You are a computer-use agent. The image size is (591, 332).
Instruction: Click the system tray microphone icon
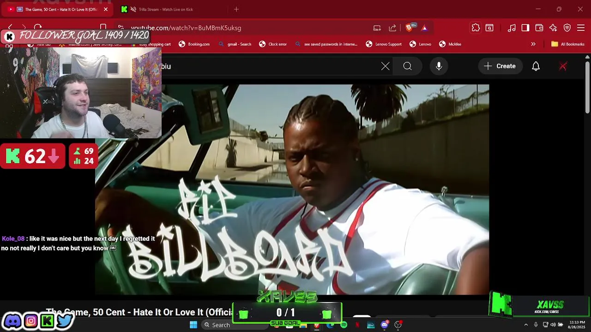(x=536, y=325)
